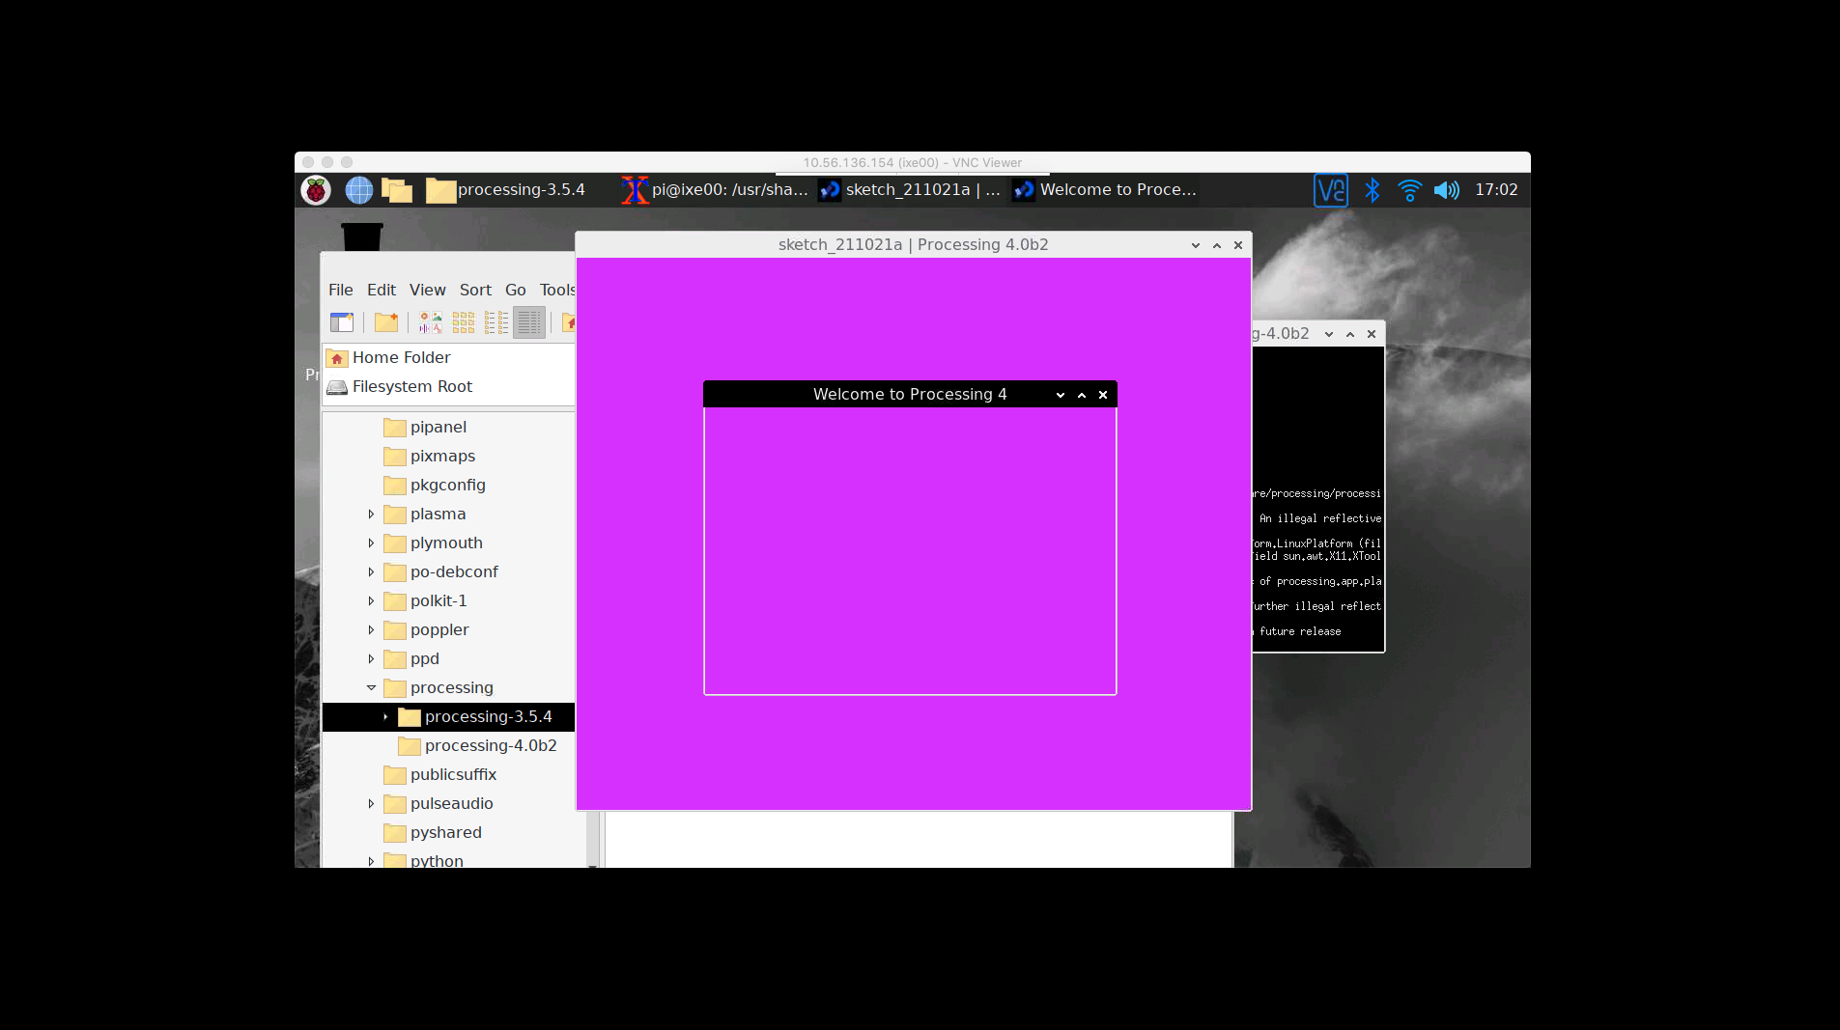Click the volume icon in the system tray
Screen dimensions: 1840x1030
(1447, 189)
